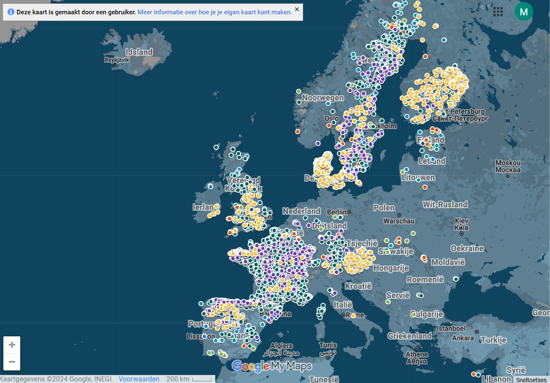550x383 pixels.
Task: Click the Oekraïne country label
Action: click(x=467, y=248)
